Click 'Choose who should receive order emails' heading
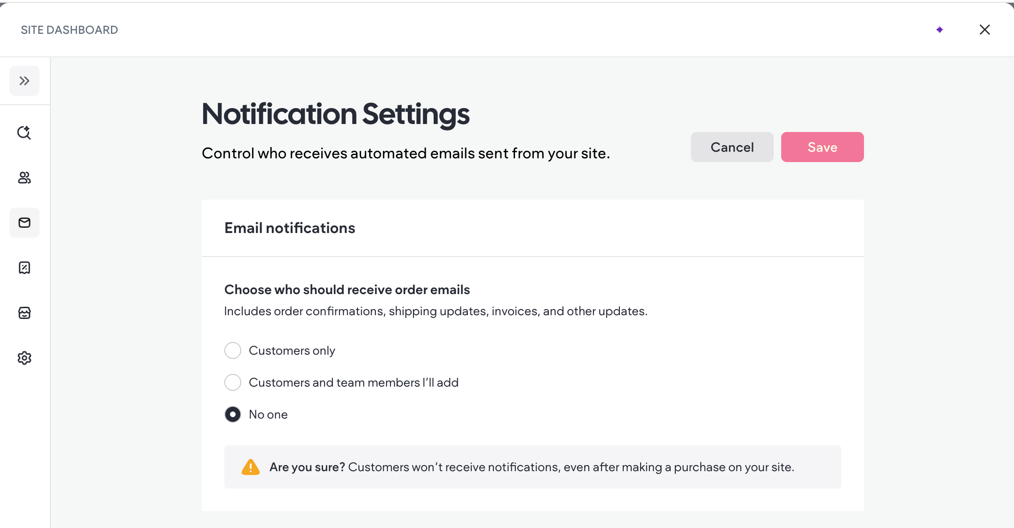Image resolution: width=1014 pixels, height=528 pixels. click(x=347, y=290)
